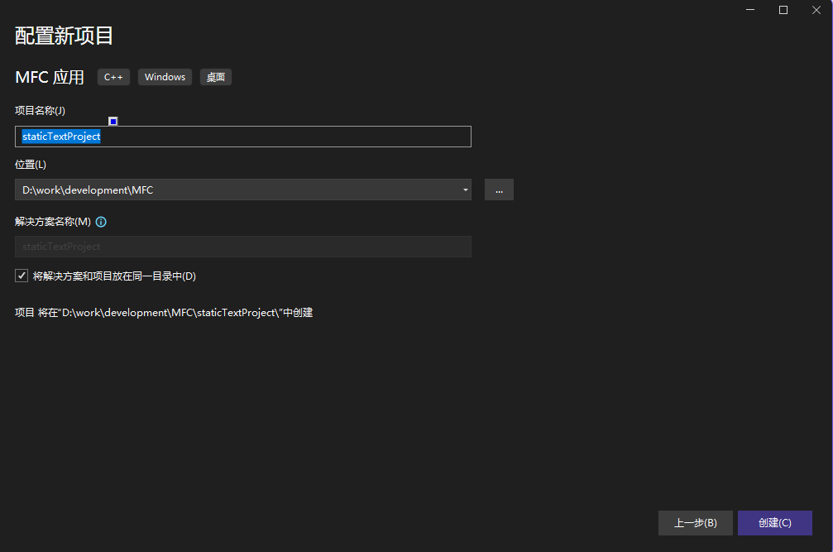Select the C++ tag badge
The width and height of the screenshot is (833, 552).
[113, 77]
